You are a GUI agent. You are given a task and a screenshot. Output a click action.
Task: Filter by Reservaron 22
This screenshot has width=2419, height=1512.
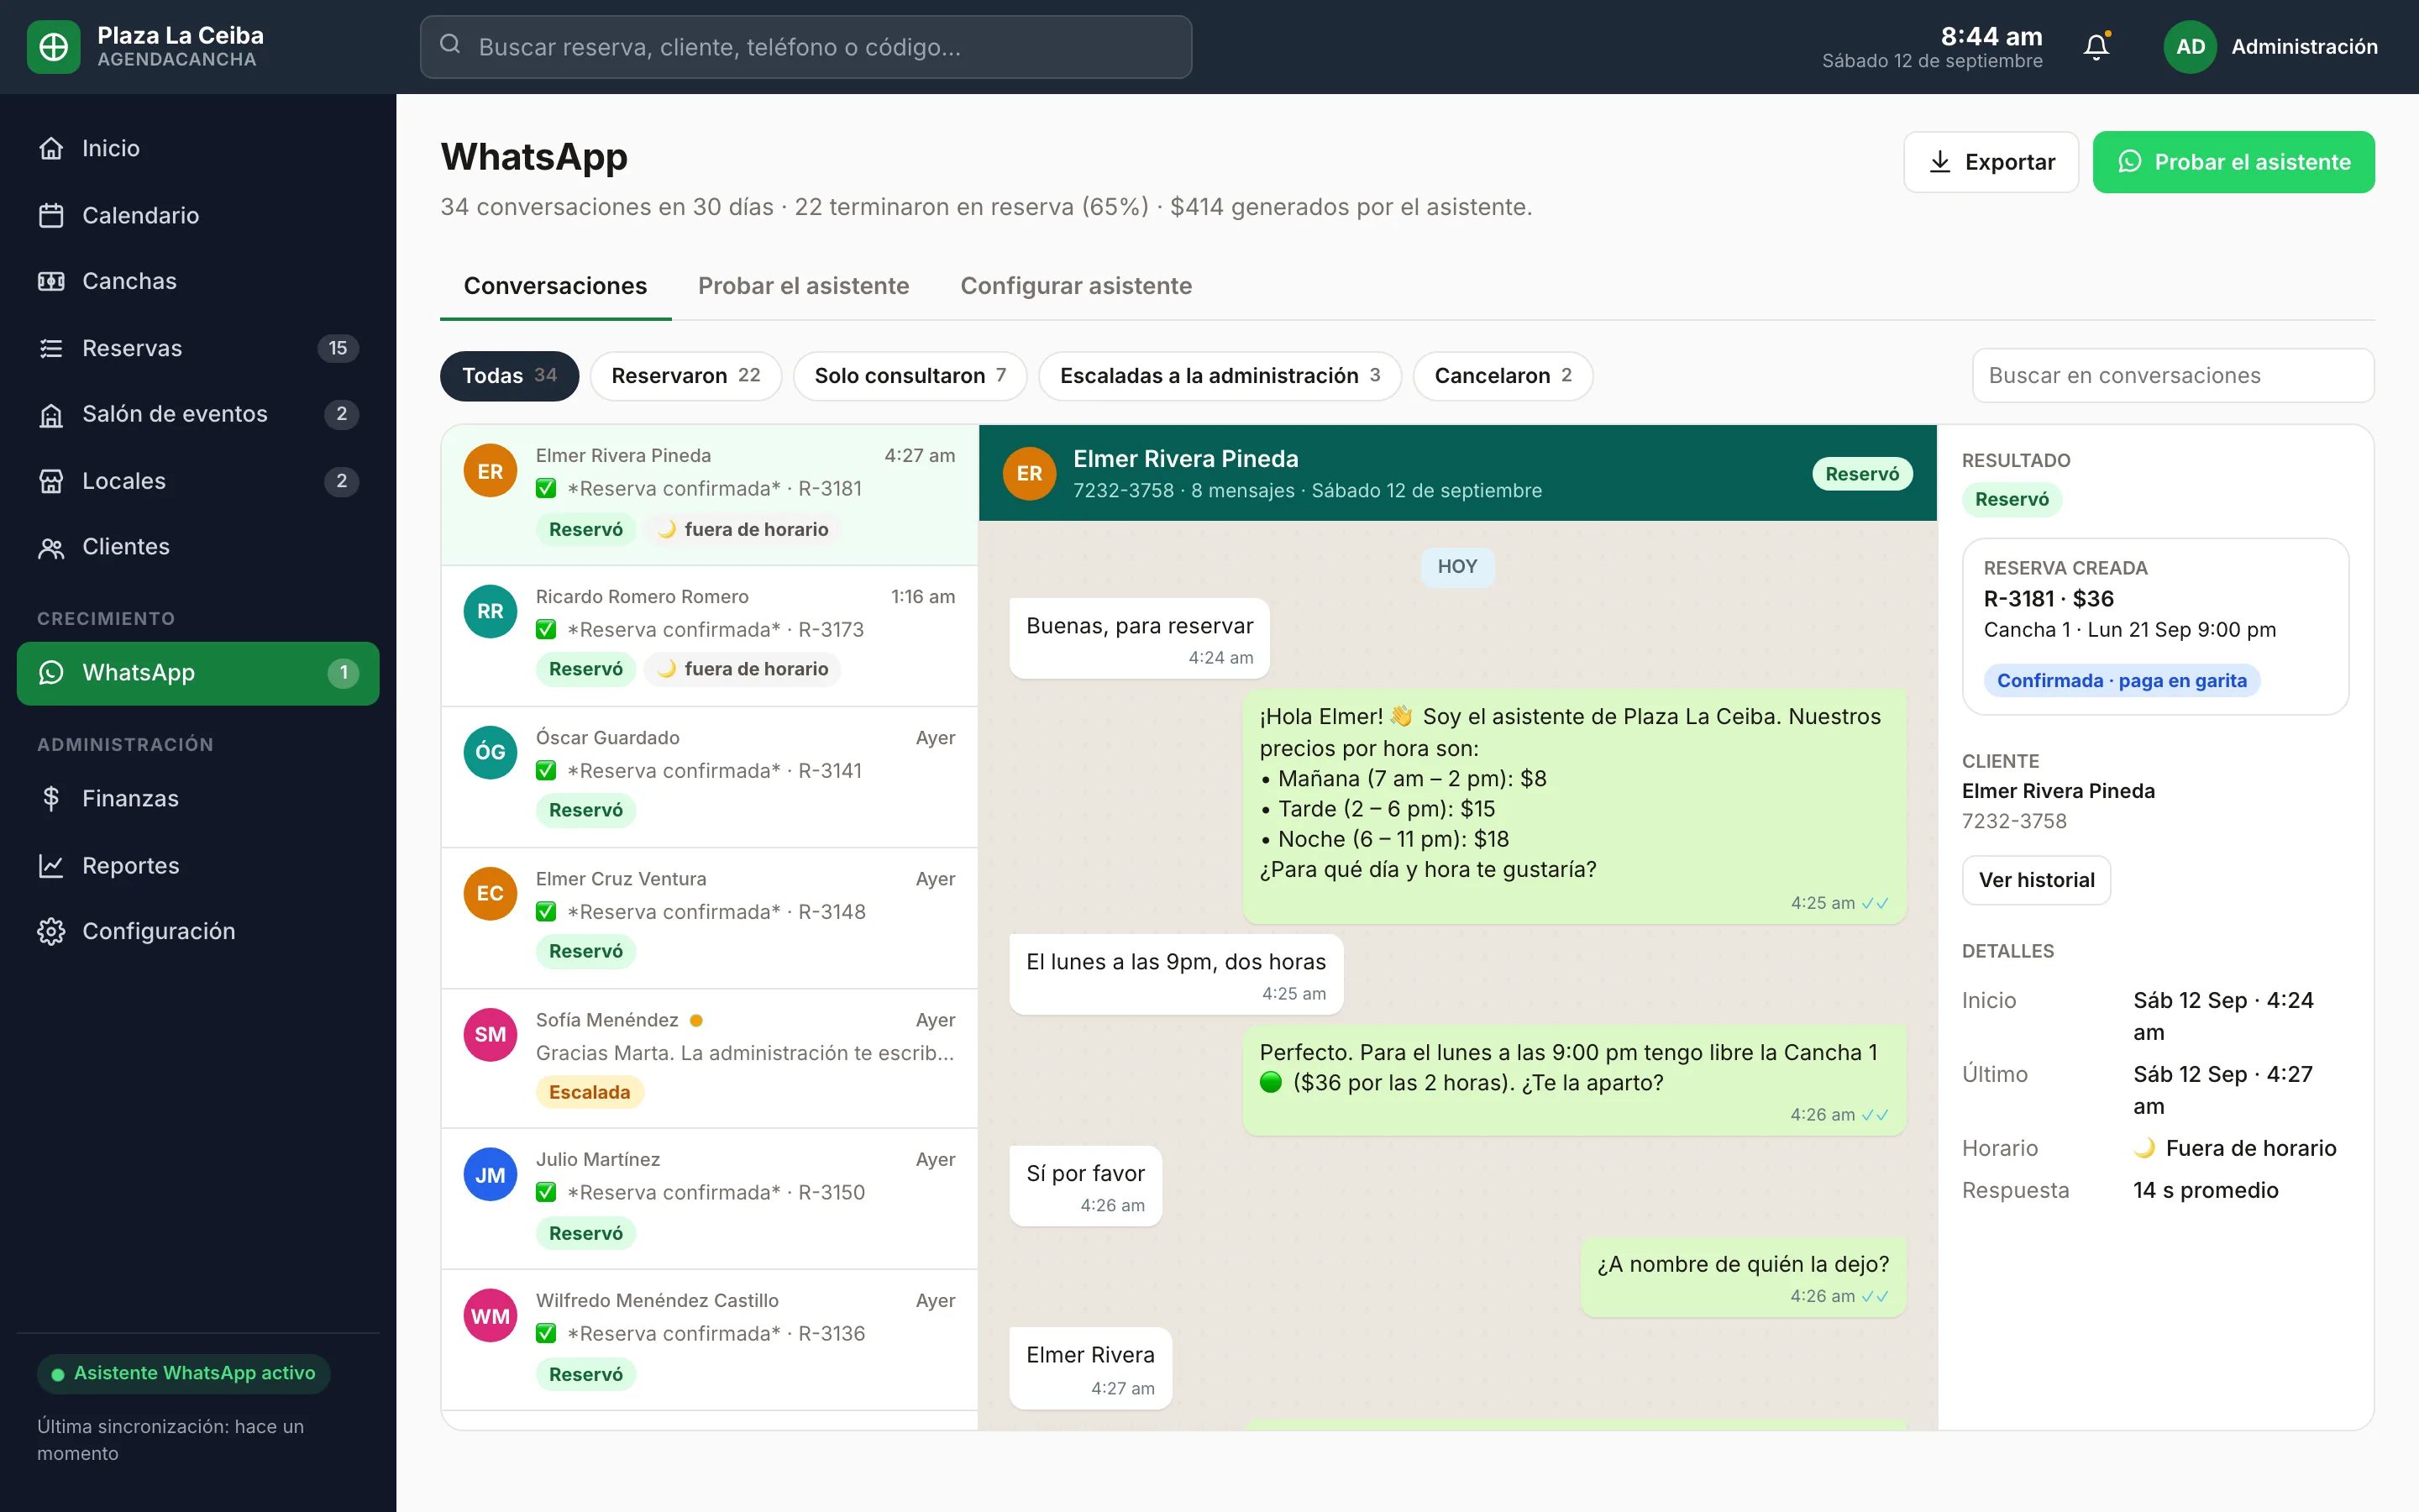685,376
